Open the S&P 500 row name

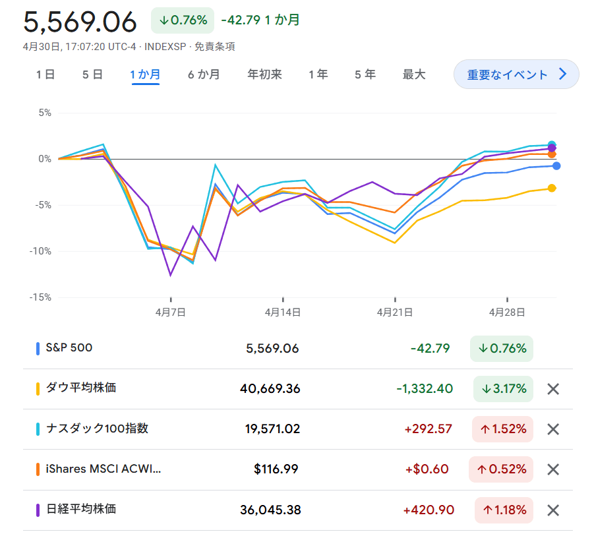coord(69,347)
